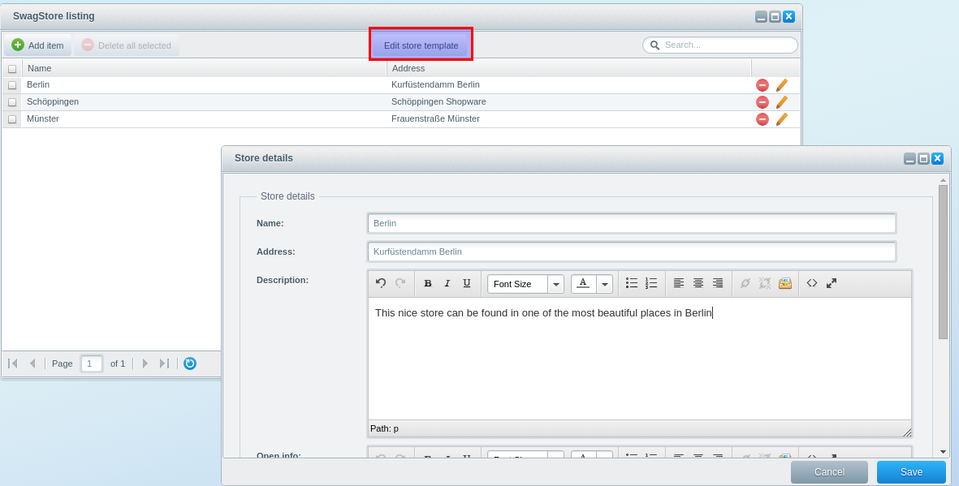Image resolution: width=959 pixels, height=486 pixels.
Task: Align description text to center
Action: 698,283
